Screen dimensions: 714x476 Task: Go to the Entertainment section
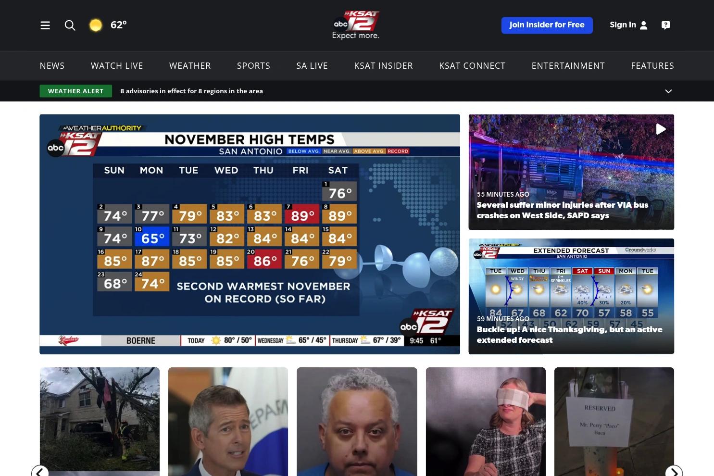[568, 66]
